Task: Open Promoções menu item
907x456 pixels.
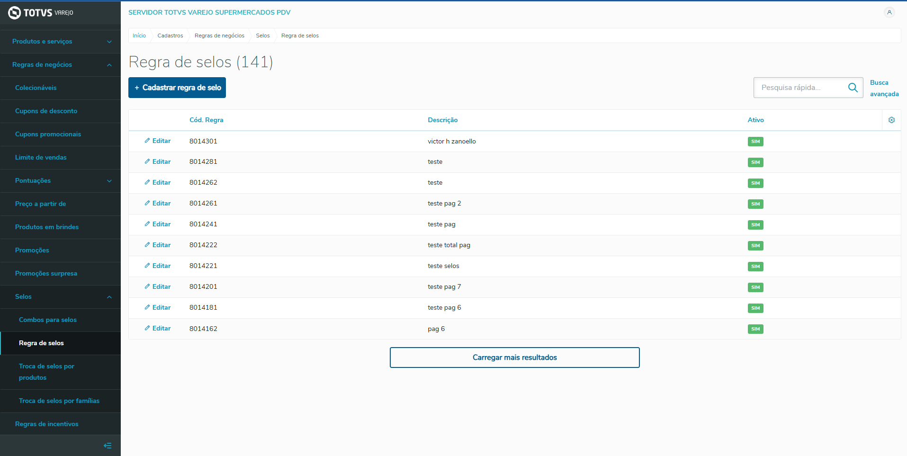Action: pos(60,250)
